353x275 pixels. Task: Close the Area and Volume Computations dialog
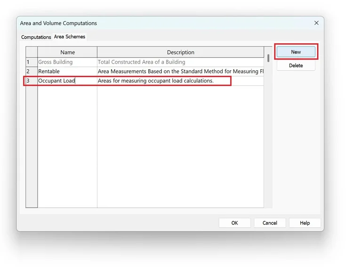(316, 23)
